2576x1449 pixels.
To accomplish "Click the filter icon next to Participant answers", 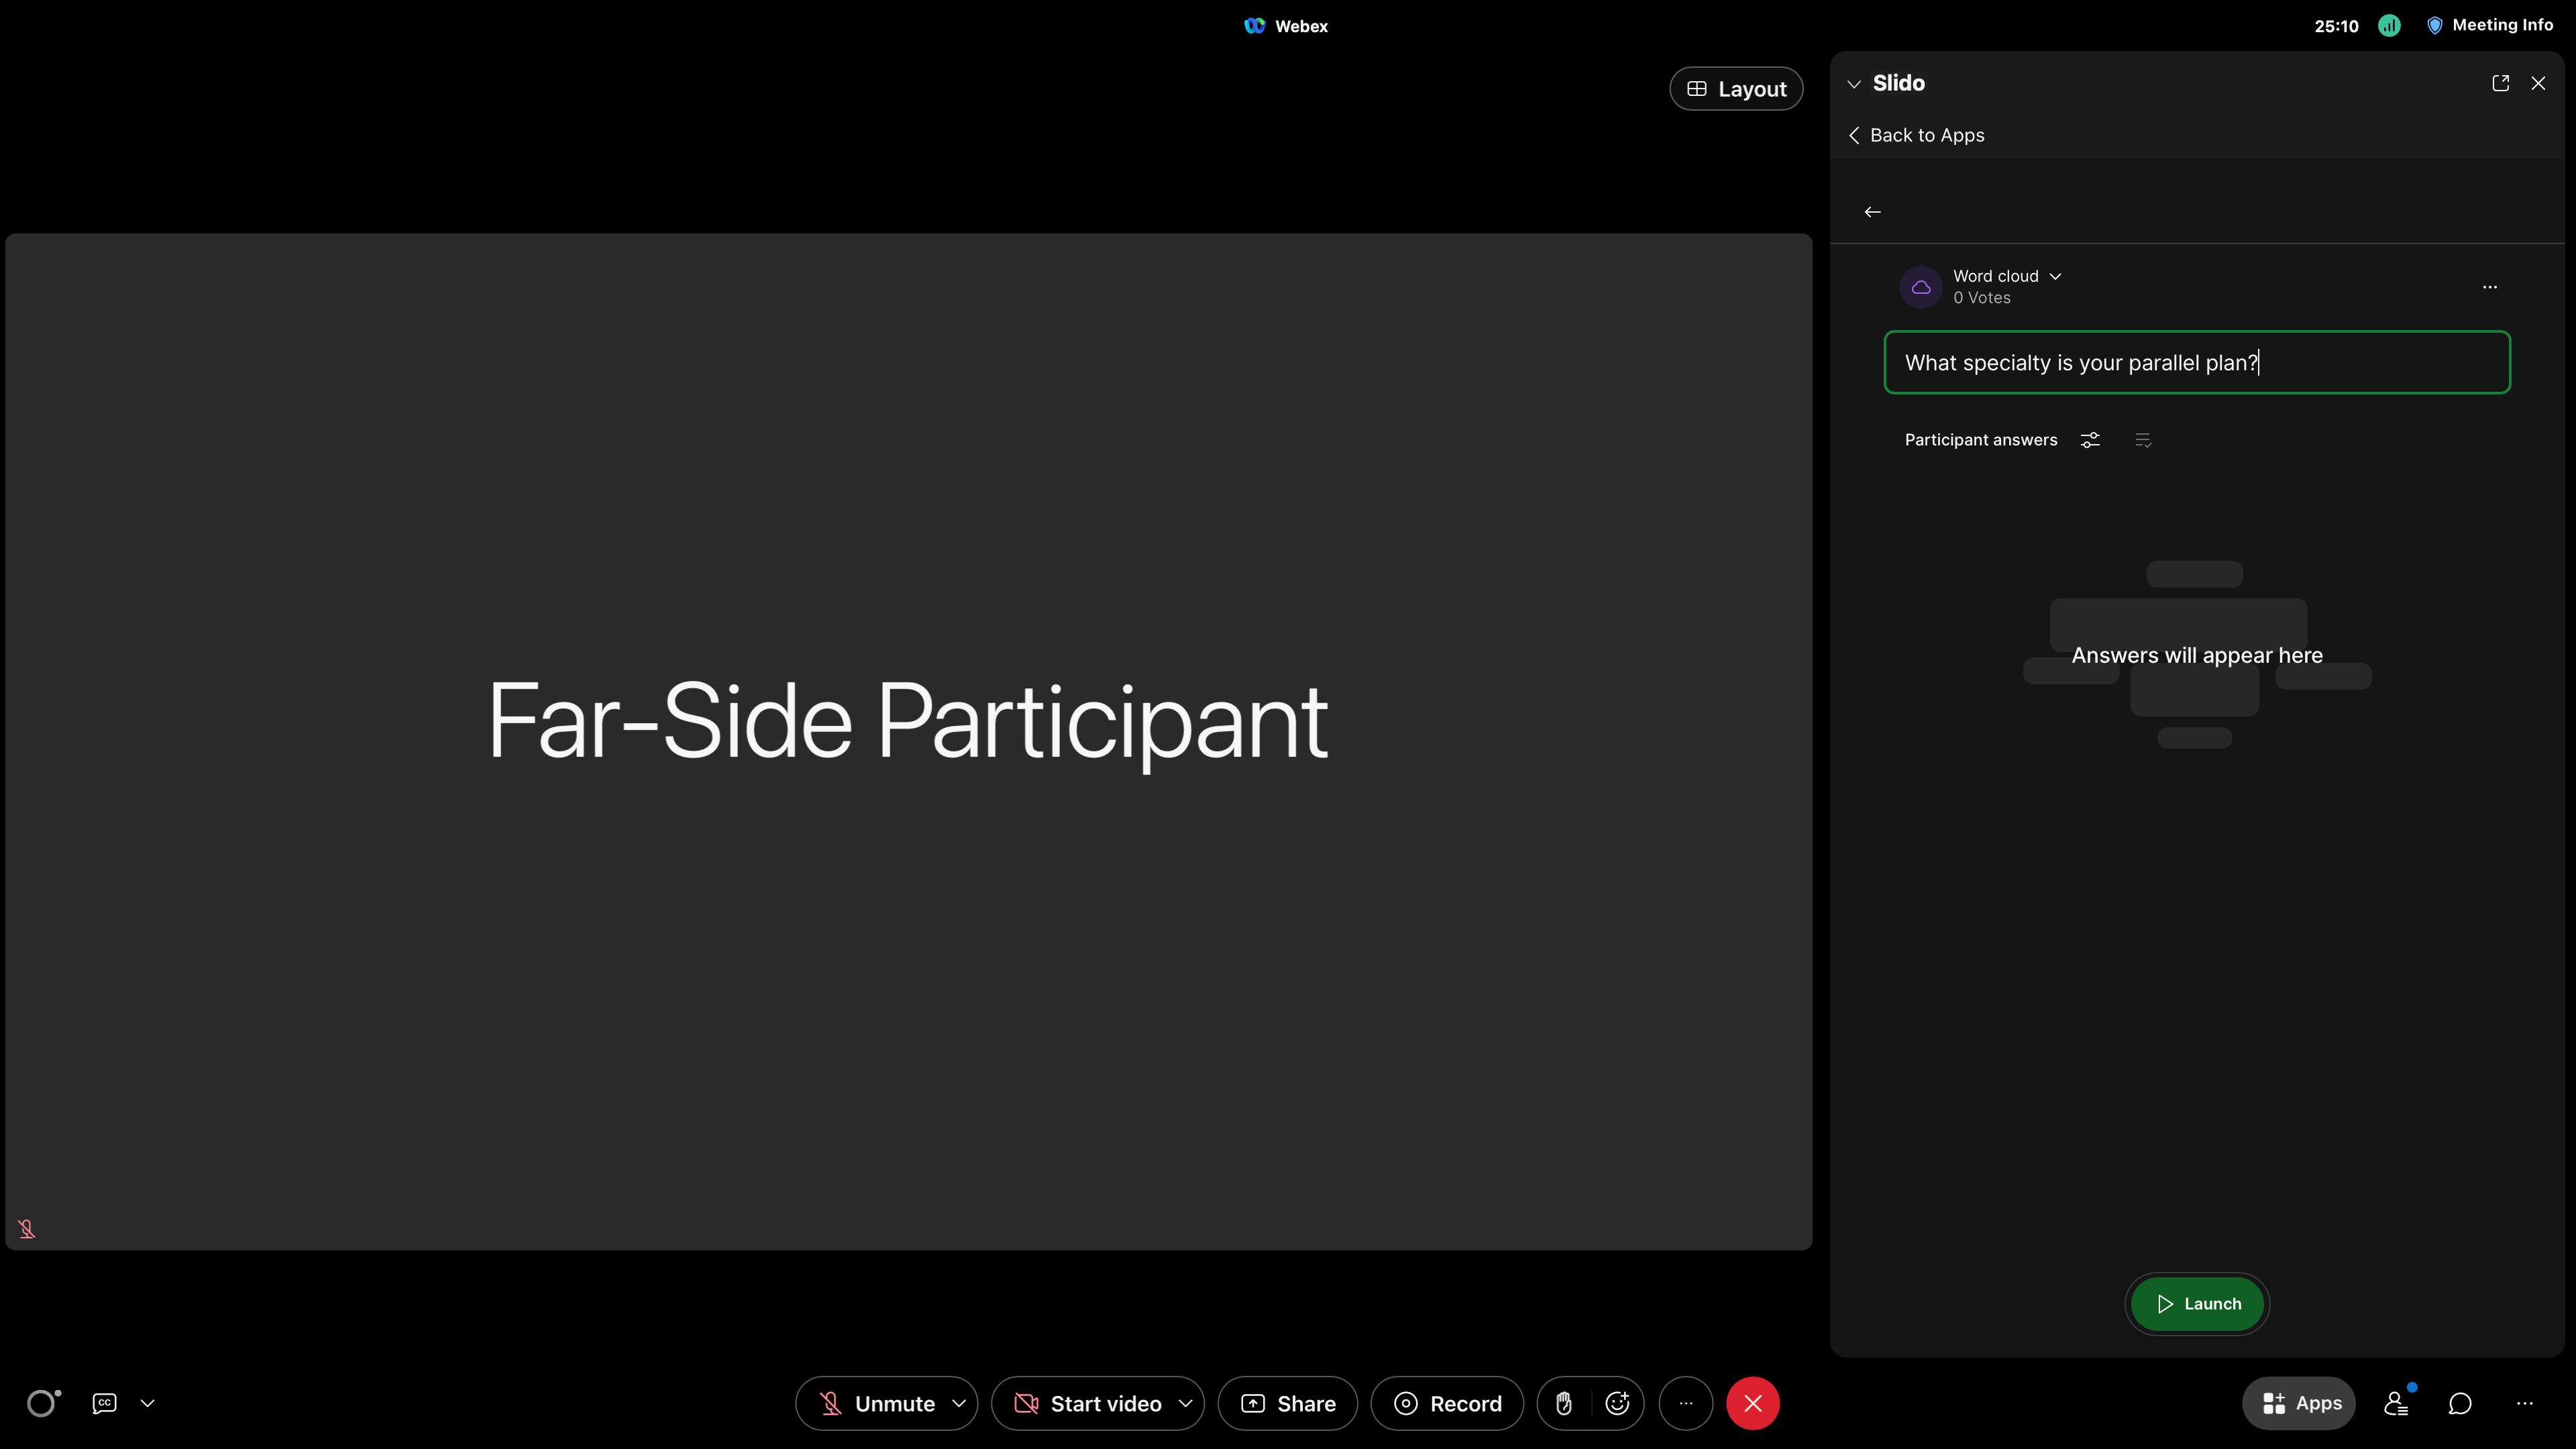I will pyautogui.click(x=2090, y=439).
